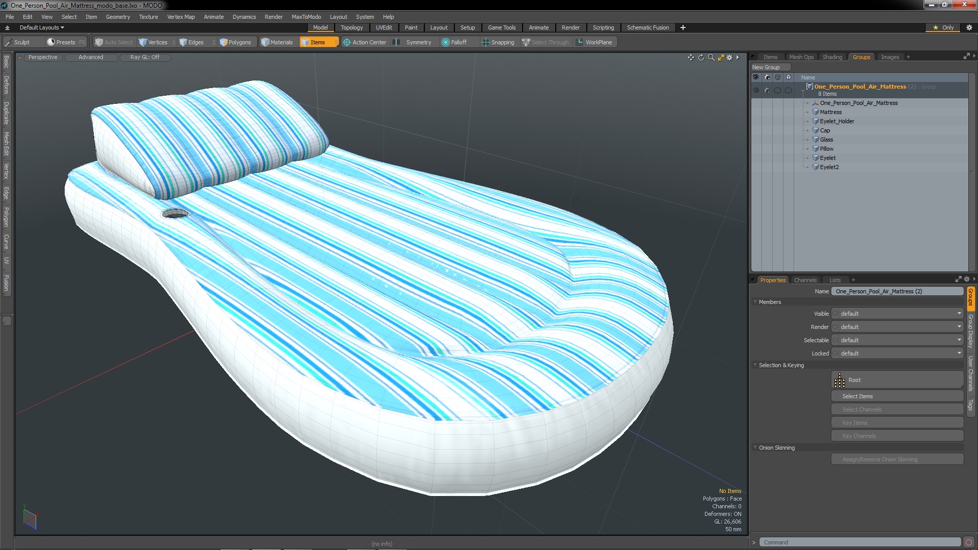This screenshot has width=978, height=550.
Task: Open viewport settings gear icon
Action: (729, 58)
